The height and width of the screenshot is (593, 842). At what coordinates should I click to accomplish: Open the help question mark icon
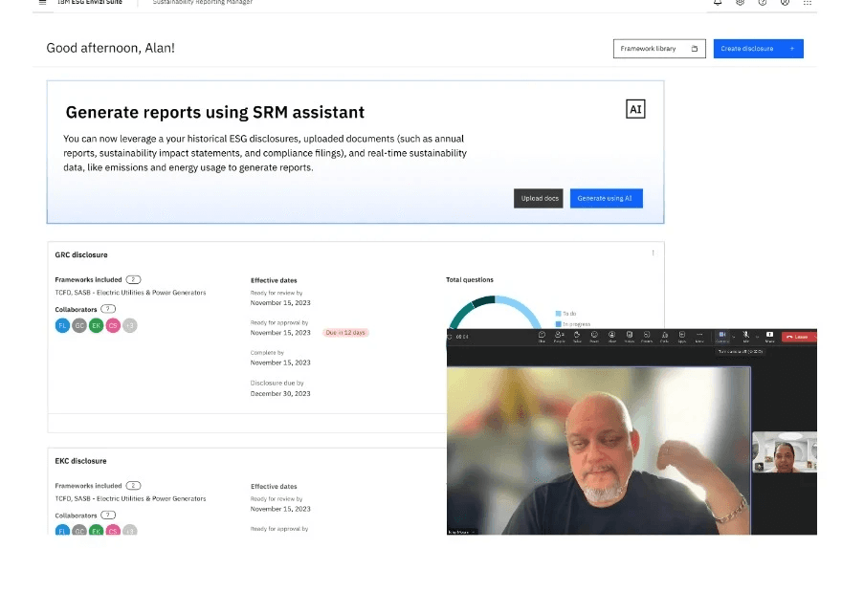tap(763, 2)
